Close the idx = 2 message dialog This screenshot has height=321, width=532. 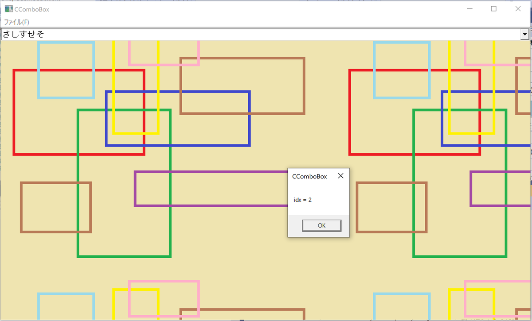point(340,176)
